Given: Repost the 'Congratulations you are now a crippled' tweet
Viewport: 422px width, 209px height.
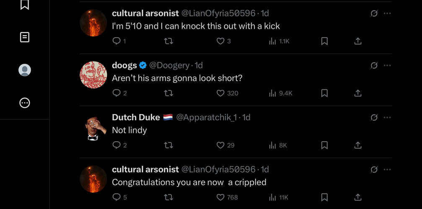Looking at the screenshot, I should pyautogui.click(x=168, y=197).
